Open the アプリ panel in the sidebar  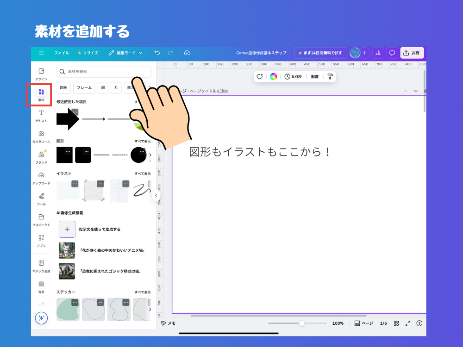[x=41, y=240]
